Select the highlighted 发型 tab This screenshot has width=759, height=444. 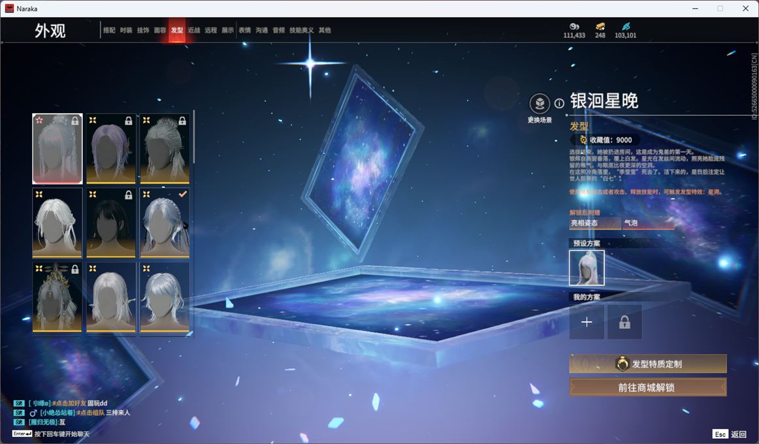[x=176, y=30]
